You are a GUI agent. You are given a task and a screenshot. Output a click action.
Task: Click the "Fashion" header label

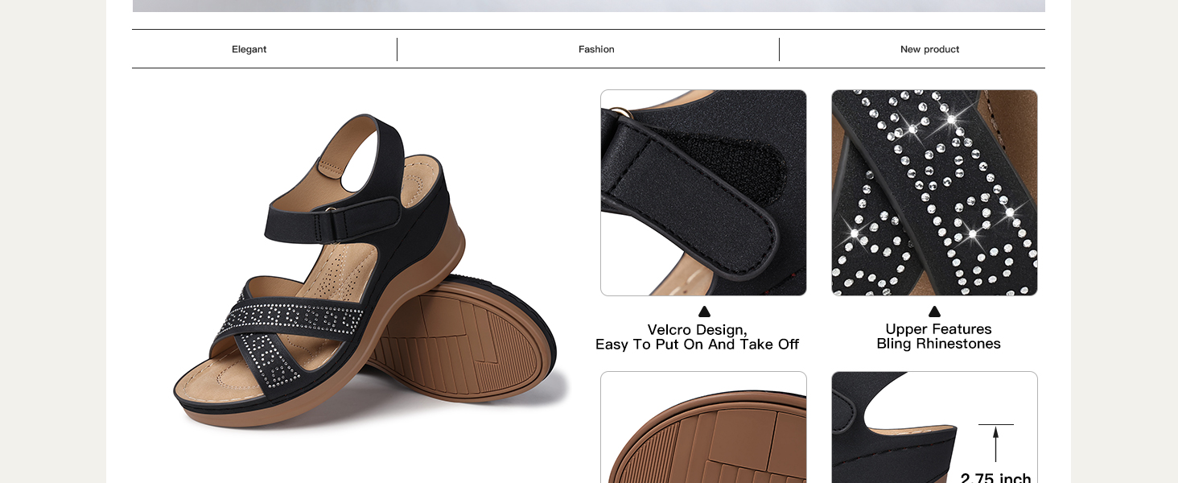tap(596, 49)
